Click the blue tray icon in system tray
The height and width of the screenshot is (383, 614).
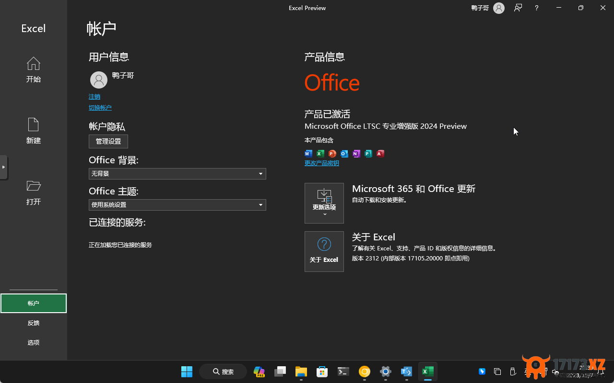[482, 372]
